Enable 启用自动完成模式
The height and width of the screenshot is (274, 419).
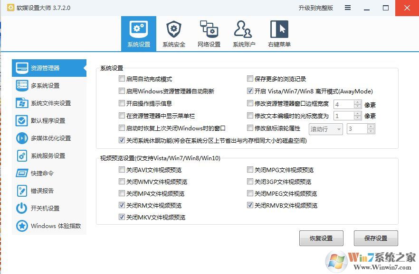click(x=122, y=78)
